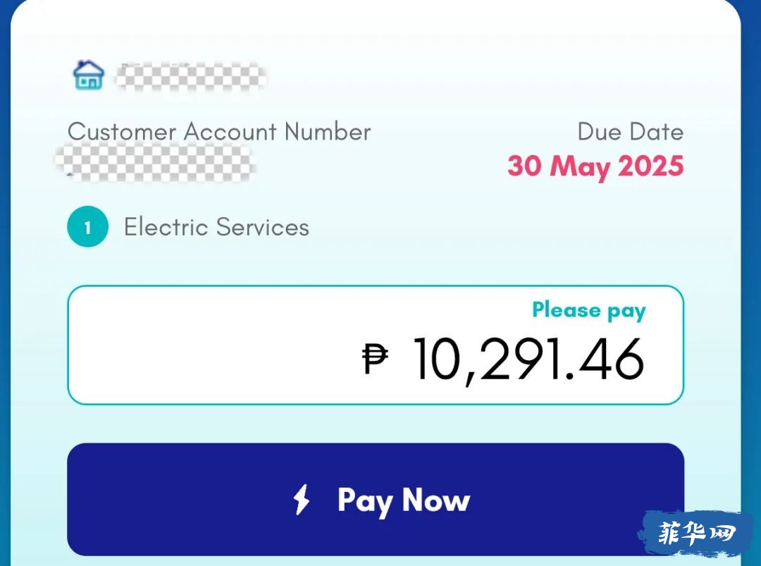761x566 pixels.
Task: Tap the Please pay label
Action: click(588, 310)
